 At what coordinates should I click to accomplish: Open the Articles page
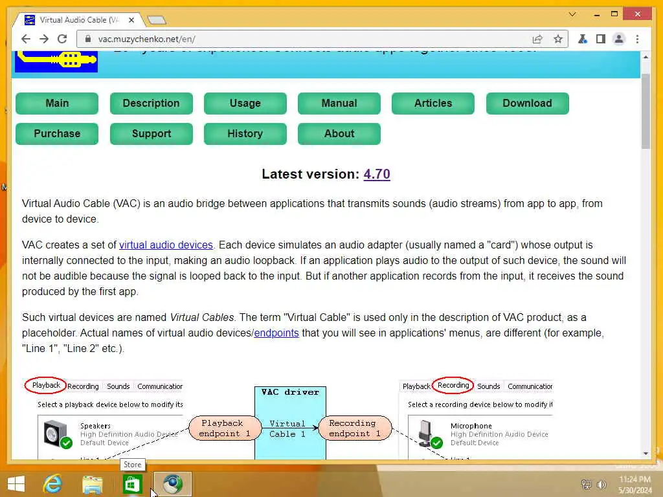433,104
